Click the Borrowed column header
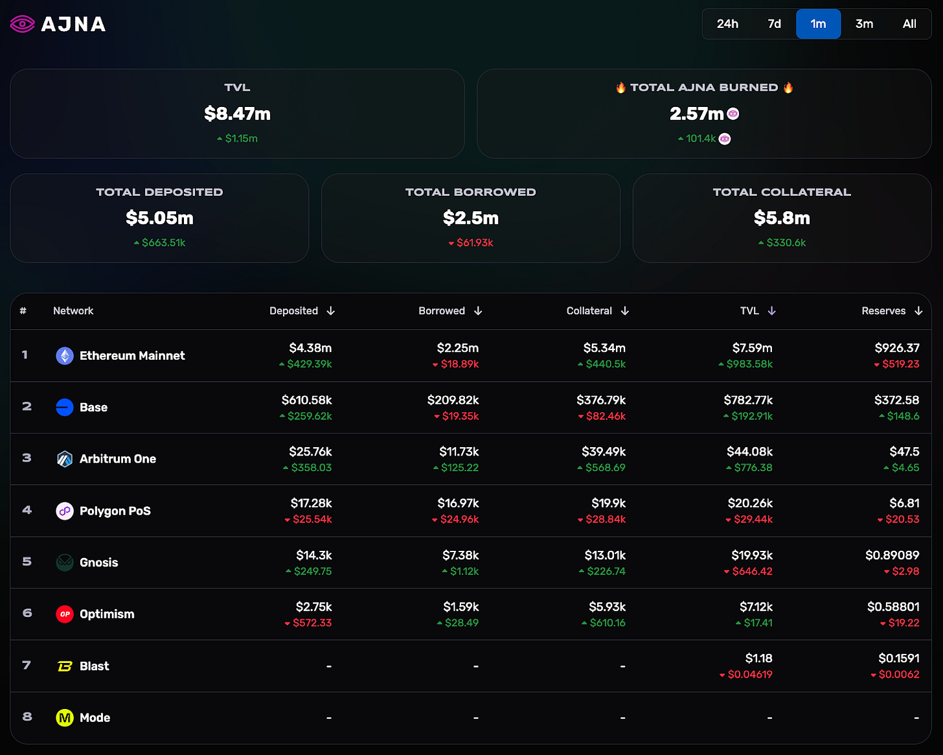Screen dimensions: 943x755 pos(442,311)
